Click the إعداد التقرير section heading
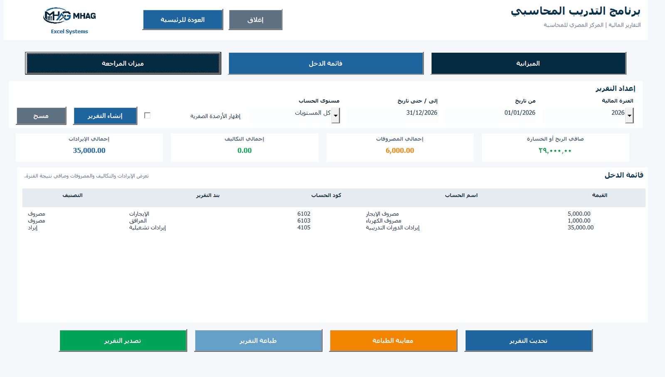The height and width of the screenshot is (377, 665). (x=616, y=88)
